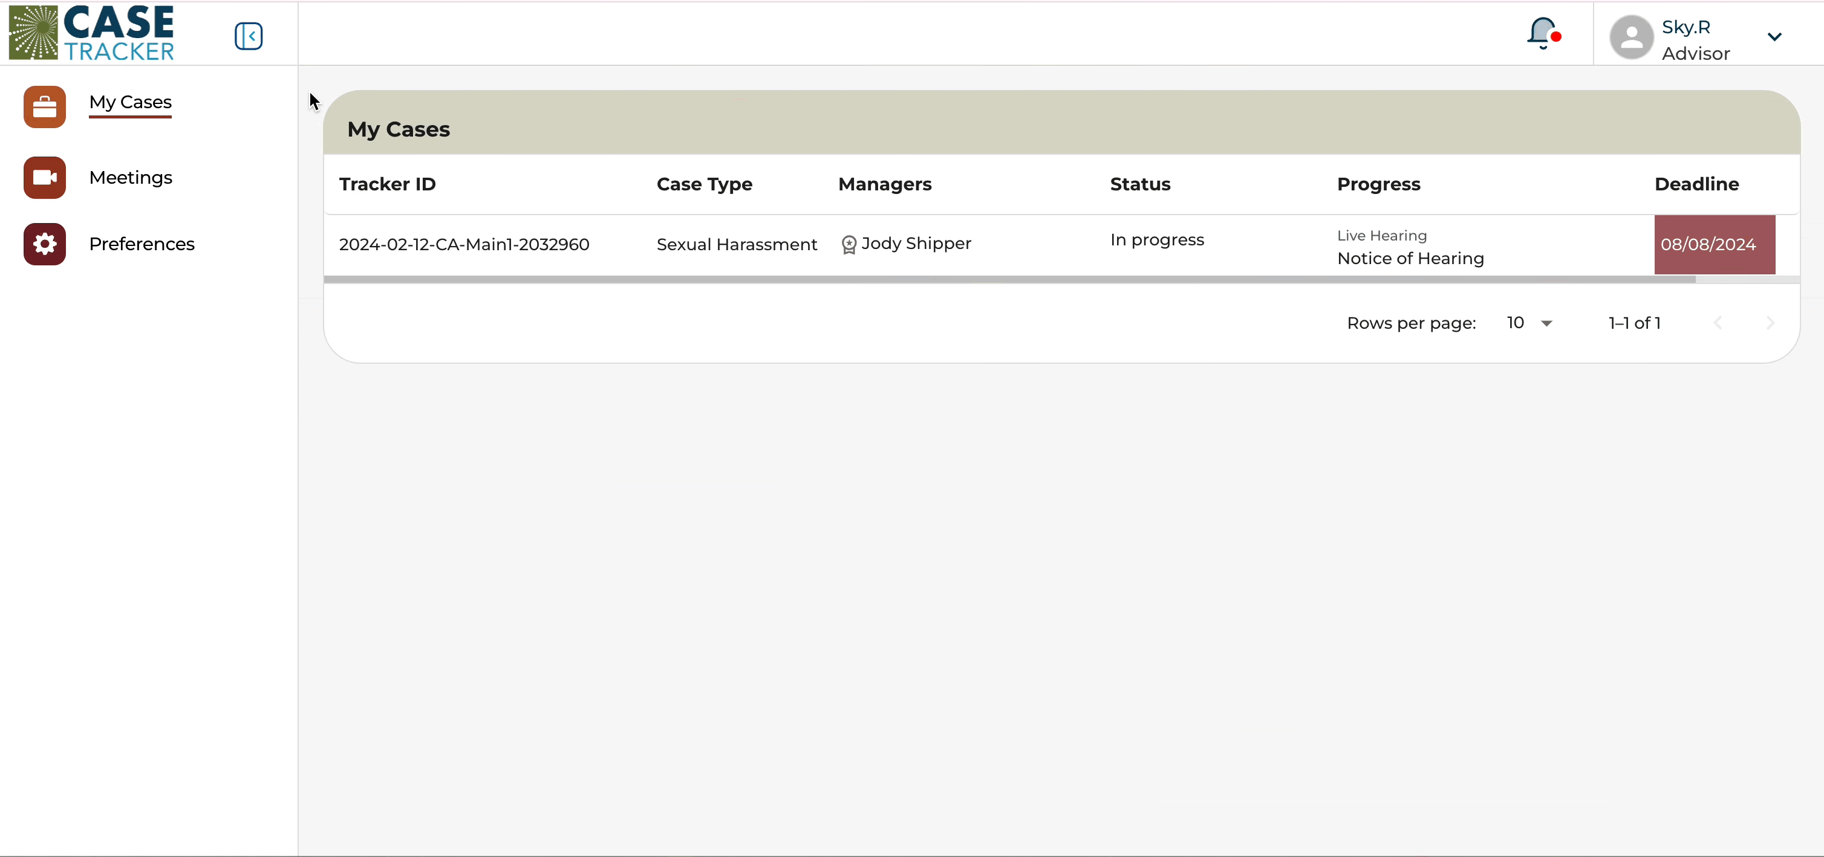The width and height of the screenshot is (1824, 857).
Task: Click the collapse sidebar toggle icon
Action: (x=248, y=35)
